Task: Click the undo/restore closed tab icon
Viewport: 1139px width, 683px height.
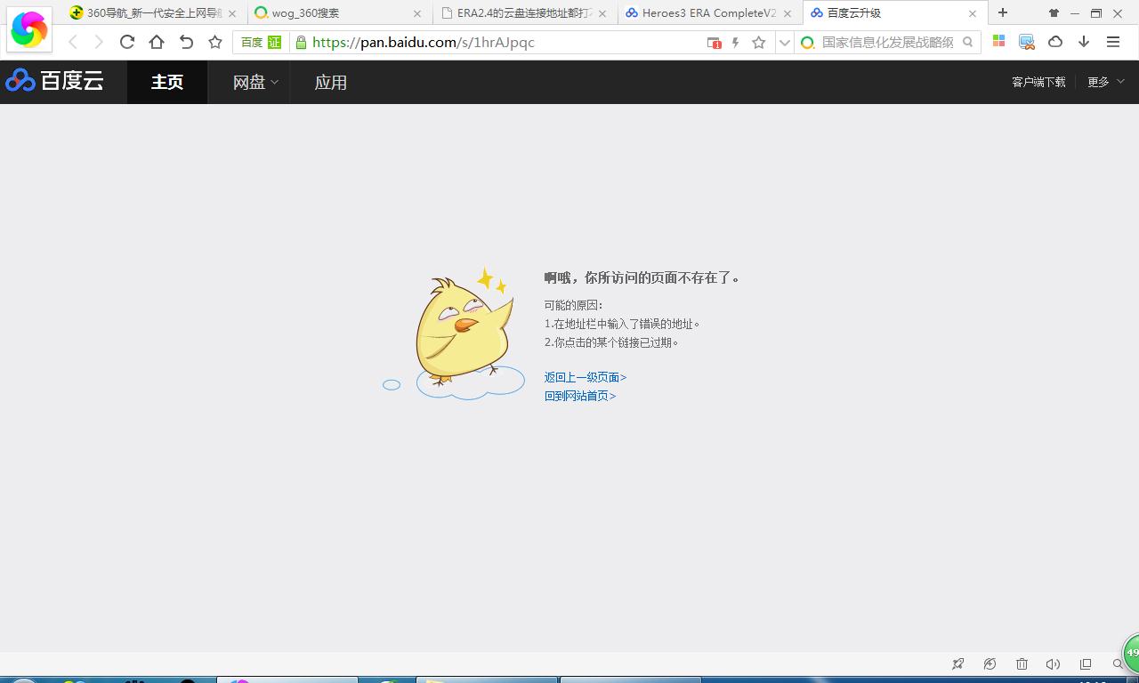Action: [186, 42]
